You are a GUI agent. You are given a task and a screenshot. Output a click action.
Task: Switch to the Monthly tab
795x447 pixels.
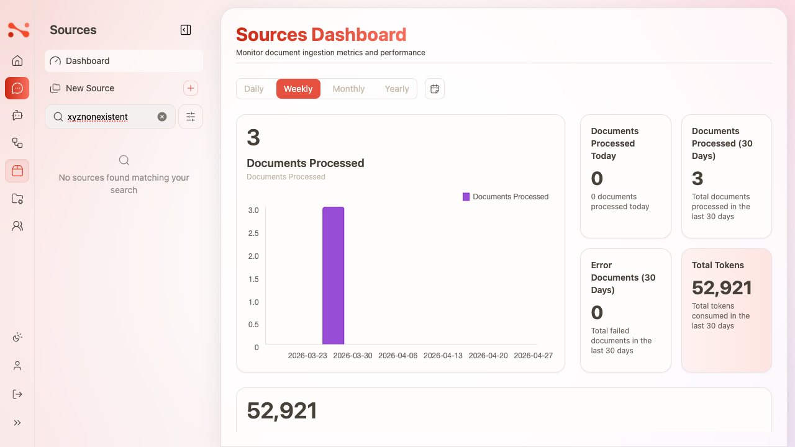coord(348,89)
